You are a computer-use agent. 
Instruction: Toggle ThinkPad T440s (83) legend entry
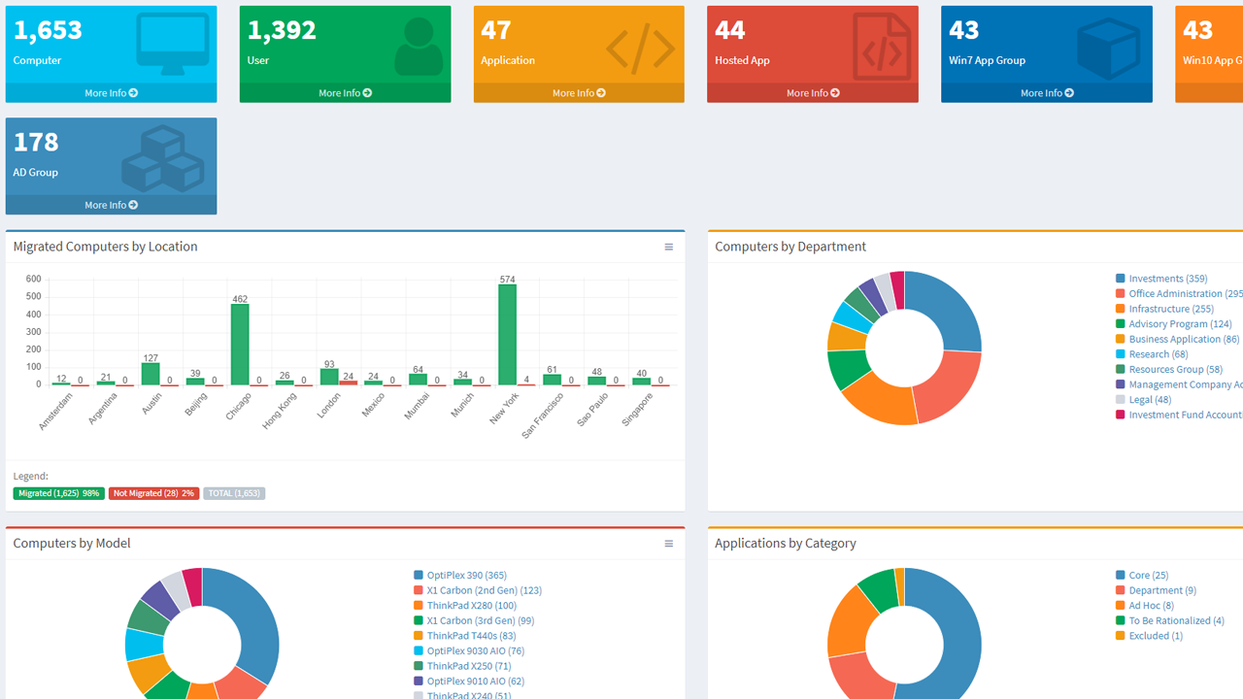(x=465, y=636)
